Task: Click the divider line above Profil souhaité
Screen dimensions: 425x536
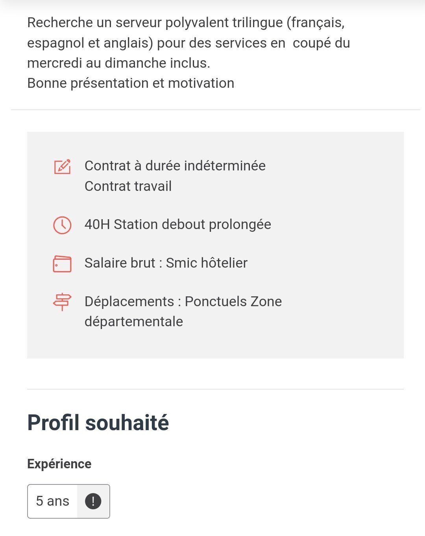Action: pyautogui.click(x=215, y=389)
